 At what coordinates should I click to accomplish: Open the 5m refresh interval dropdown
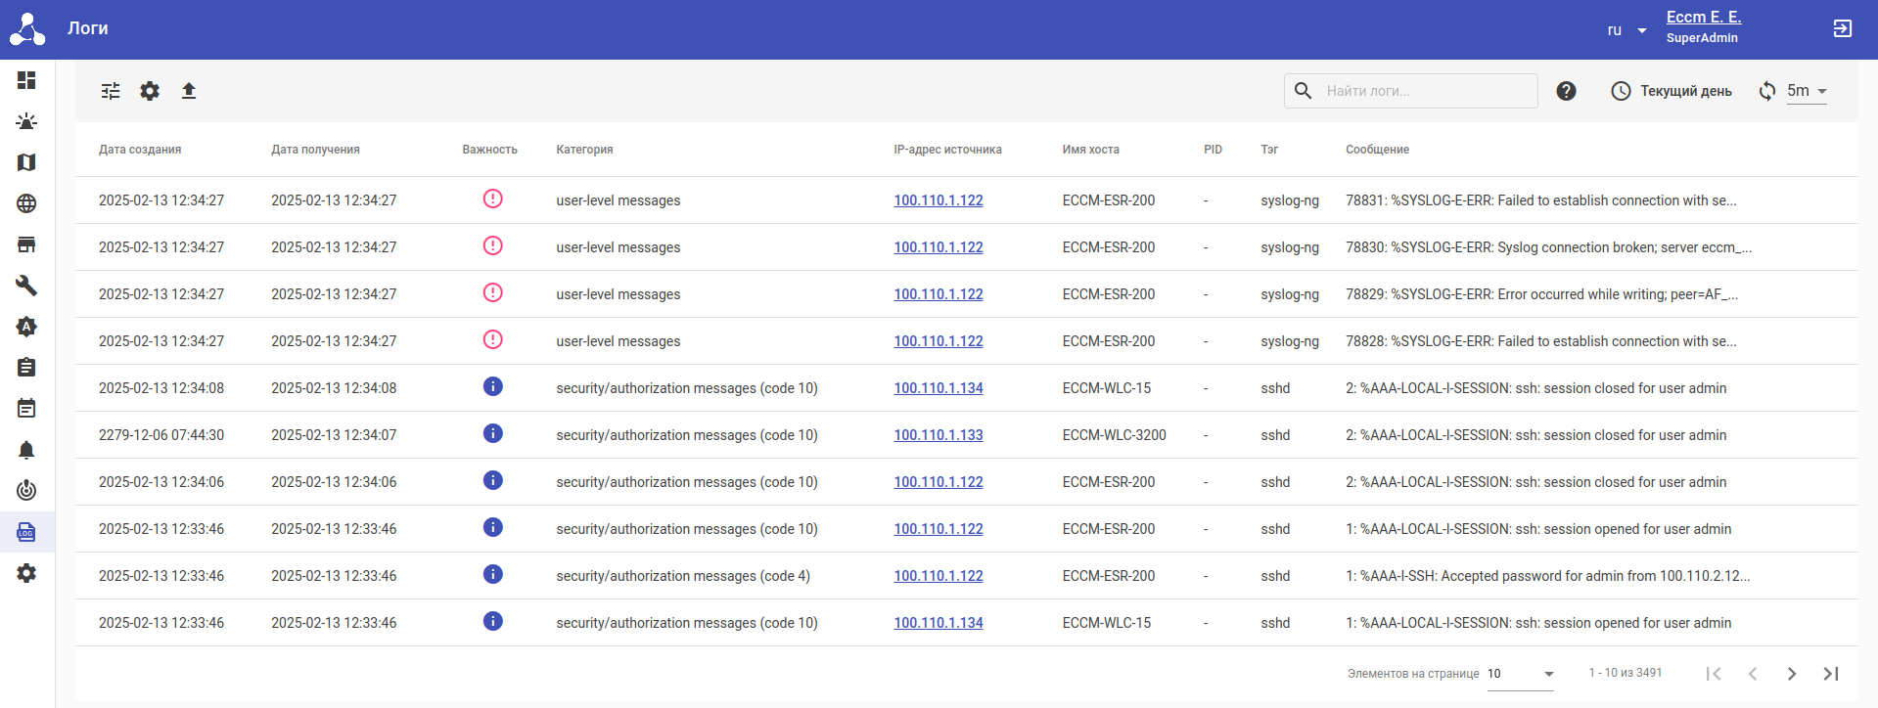[x=1807, y=91]
